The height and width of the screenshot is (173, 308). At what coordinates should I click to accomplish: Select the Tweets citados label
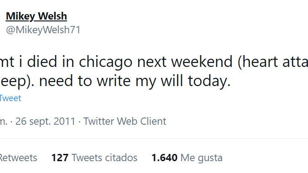(104, 158)
